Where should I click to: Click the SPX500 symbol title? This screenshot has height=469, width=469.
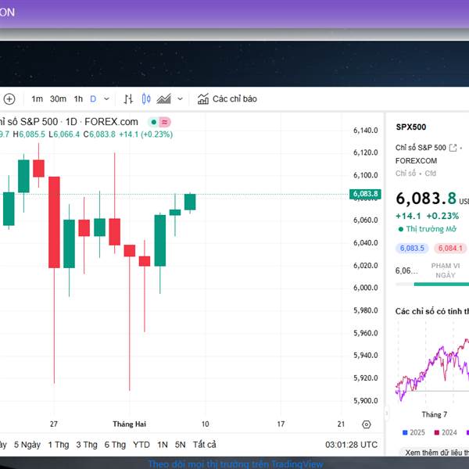(411, 127)
